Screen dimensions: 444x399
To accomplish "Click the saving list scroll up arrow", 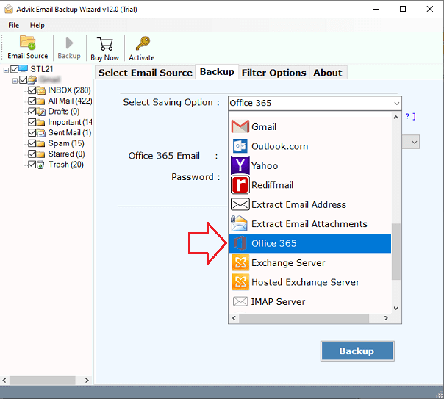I will click(396, 117).
